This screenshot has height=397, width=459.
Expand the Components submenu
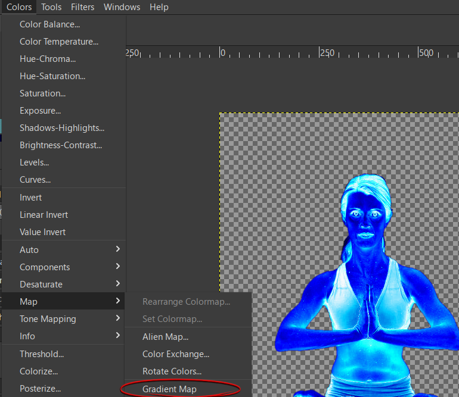pos(64,267)
